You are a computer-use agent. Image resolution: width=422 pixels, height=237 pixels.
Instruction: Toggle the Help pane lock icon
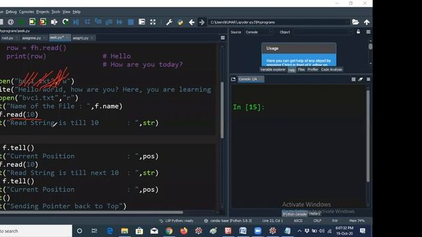[358, 32]
